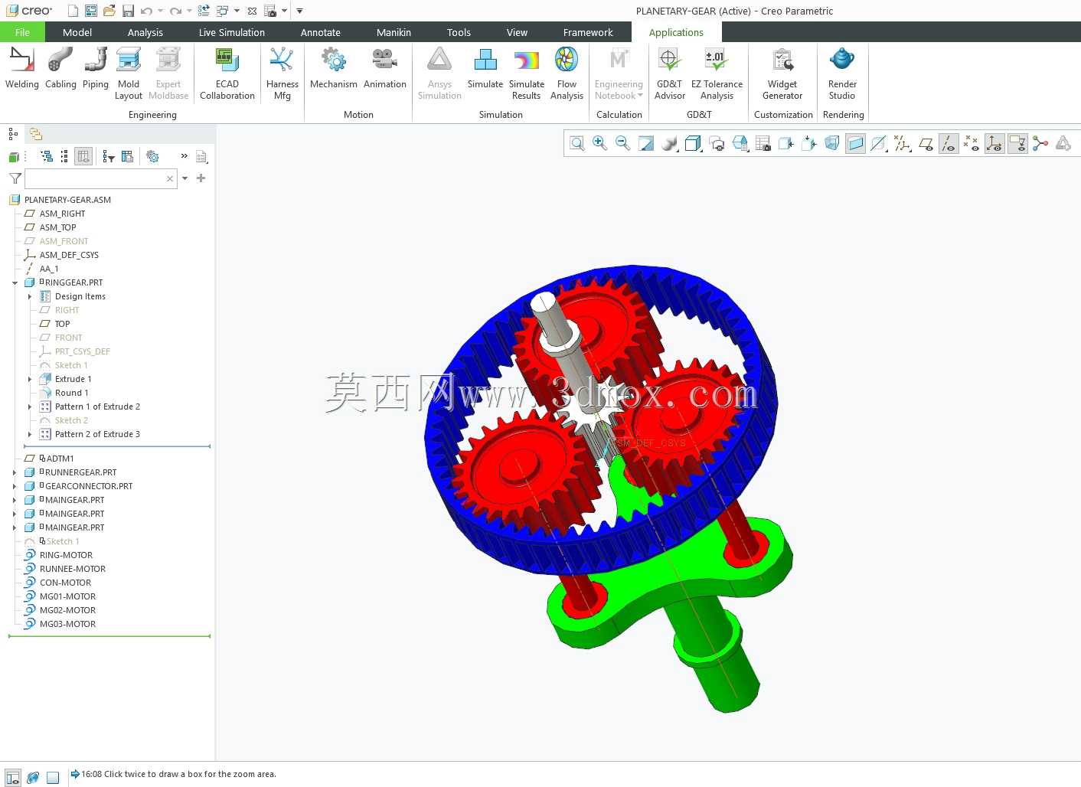
Task: Expand Extrude 1 feature
Action: click(30, 379)
